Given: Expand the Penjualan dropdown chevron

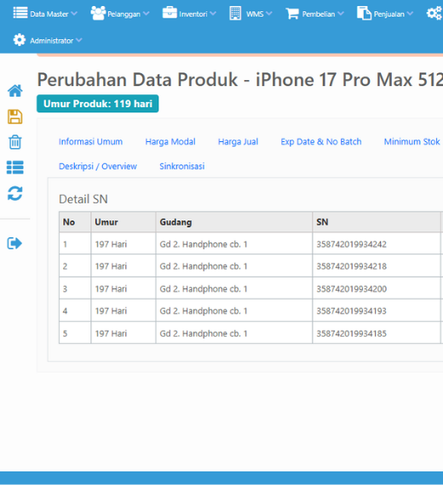Looking at the screenshot, I should pyautogui.click(x=410, y=14).
